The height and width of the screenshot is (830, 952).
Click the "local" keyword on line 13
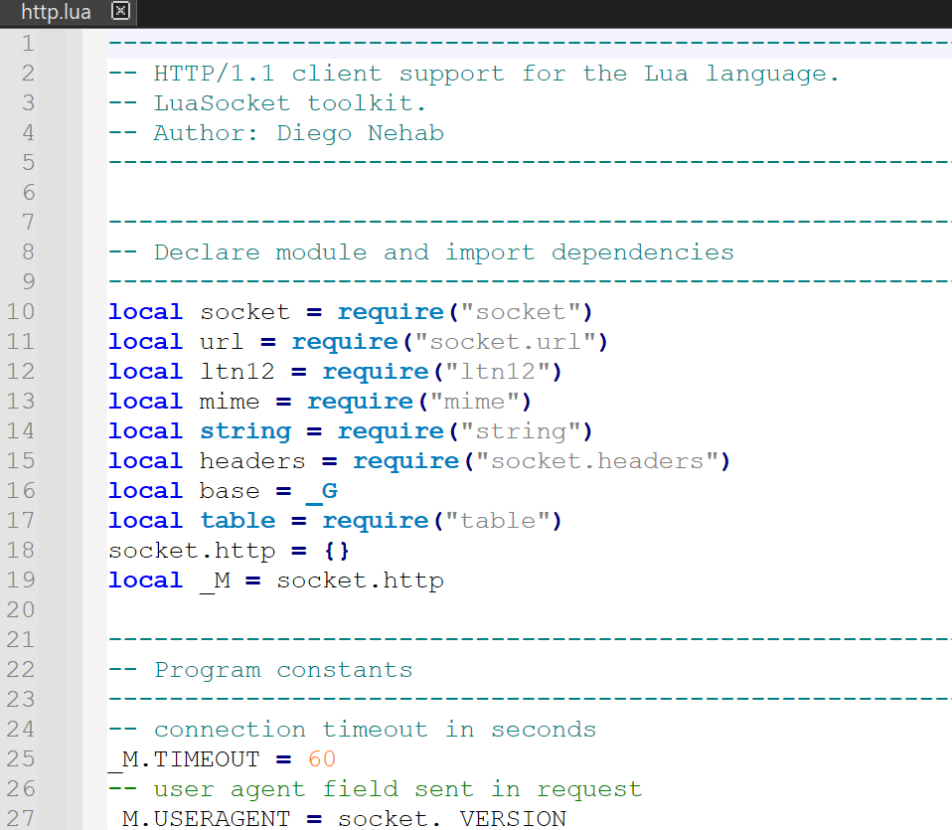[146, 401]
